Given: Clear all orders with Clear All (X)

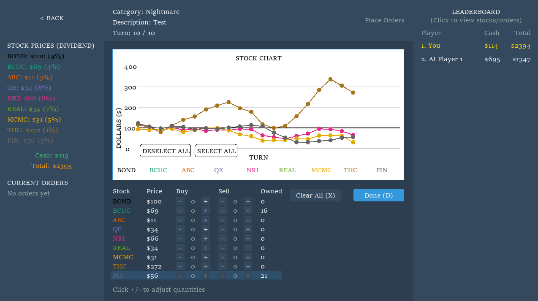Looking at the screenshot, I should 315,195.
